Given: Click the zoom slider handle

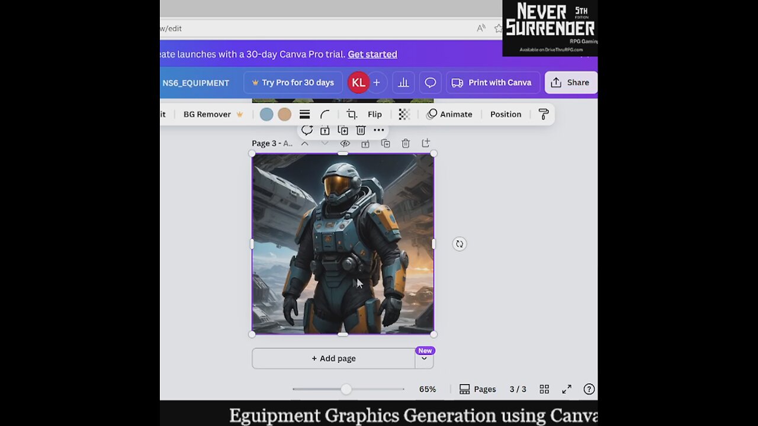Looking at the screenshot, I should tap(346, 389).
